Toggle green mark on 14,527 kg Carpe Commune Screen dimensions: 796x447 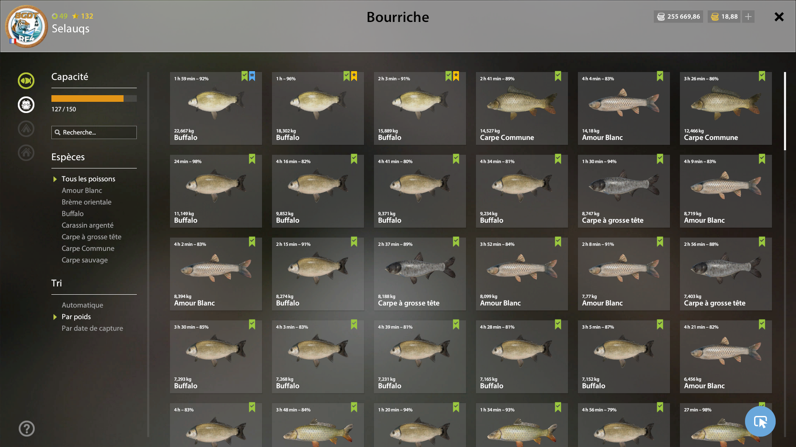558,76
